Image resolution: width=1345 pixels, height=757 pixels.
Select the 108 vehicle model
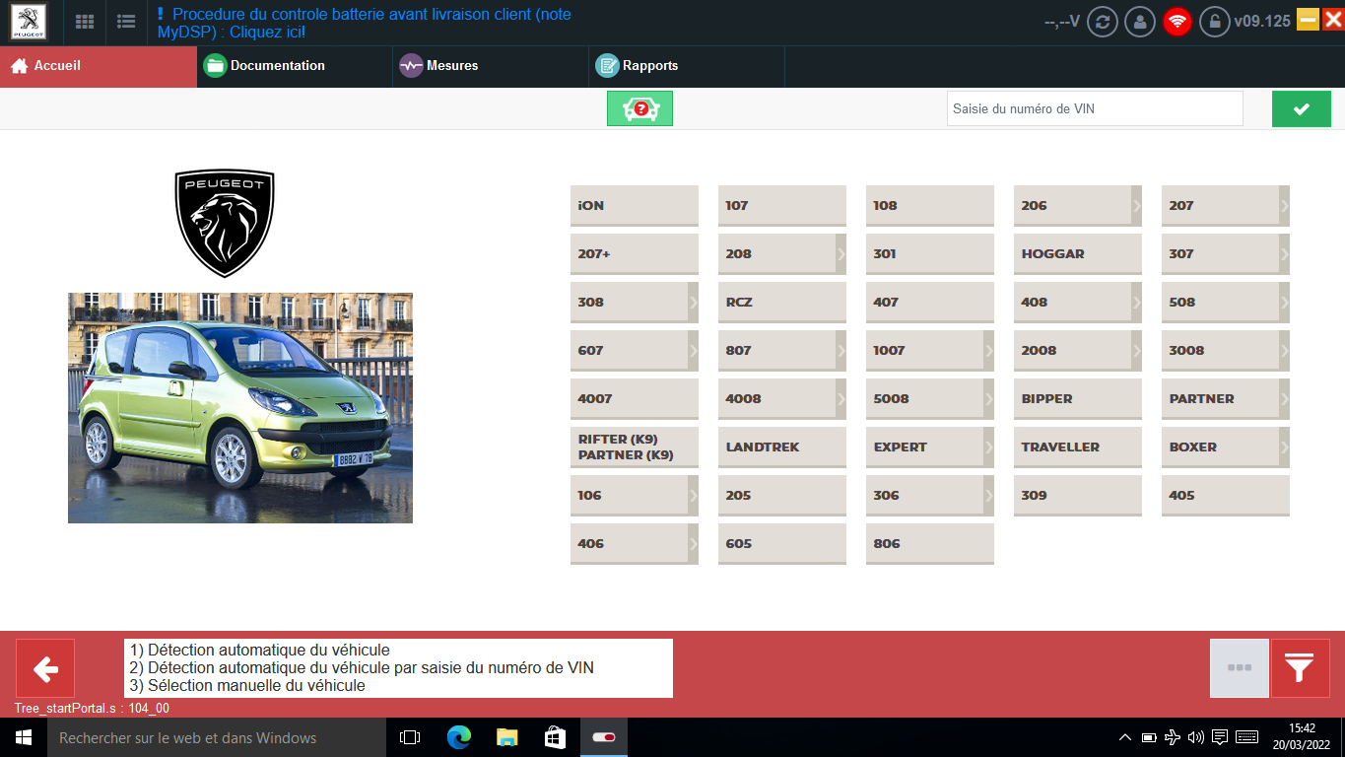tap(930, 205)
